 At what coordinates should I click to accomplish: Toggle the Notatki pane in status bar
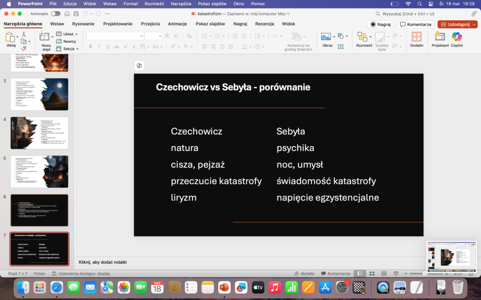pos(304,273)
